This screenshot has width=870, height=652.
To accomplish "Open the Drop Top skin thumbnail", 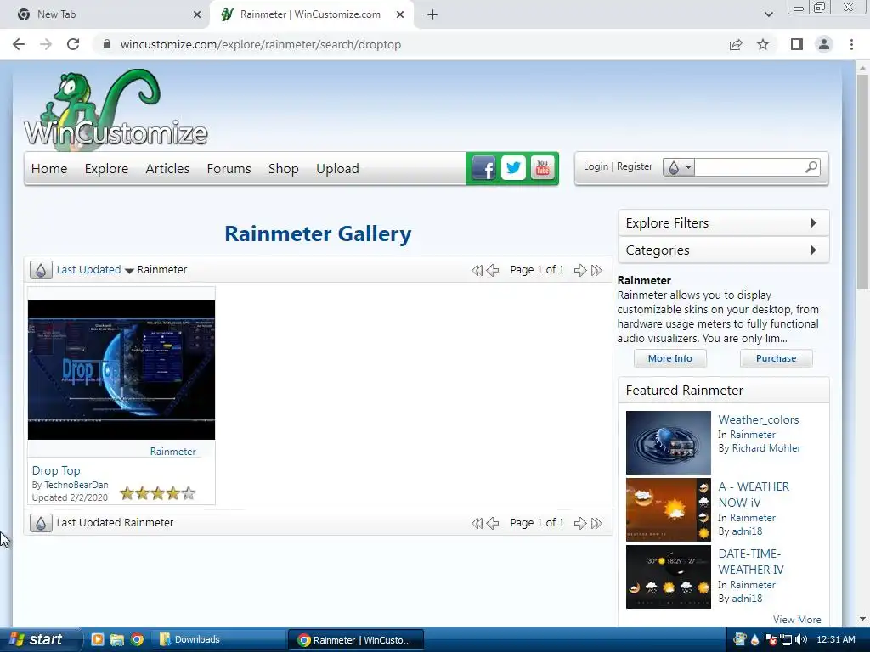I will click(121, 370).
